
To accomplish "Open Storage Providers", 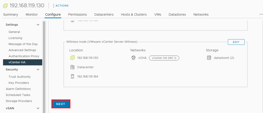I will [19, 101].
